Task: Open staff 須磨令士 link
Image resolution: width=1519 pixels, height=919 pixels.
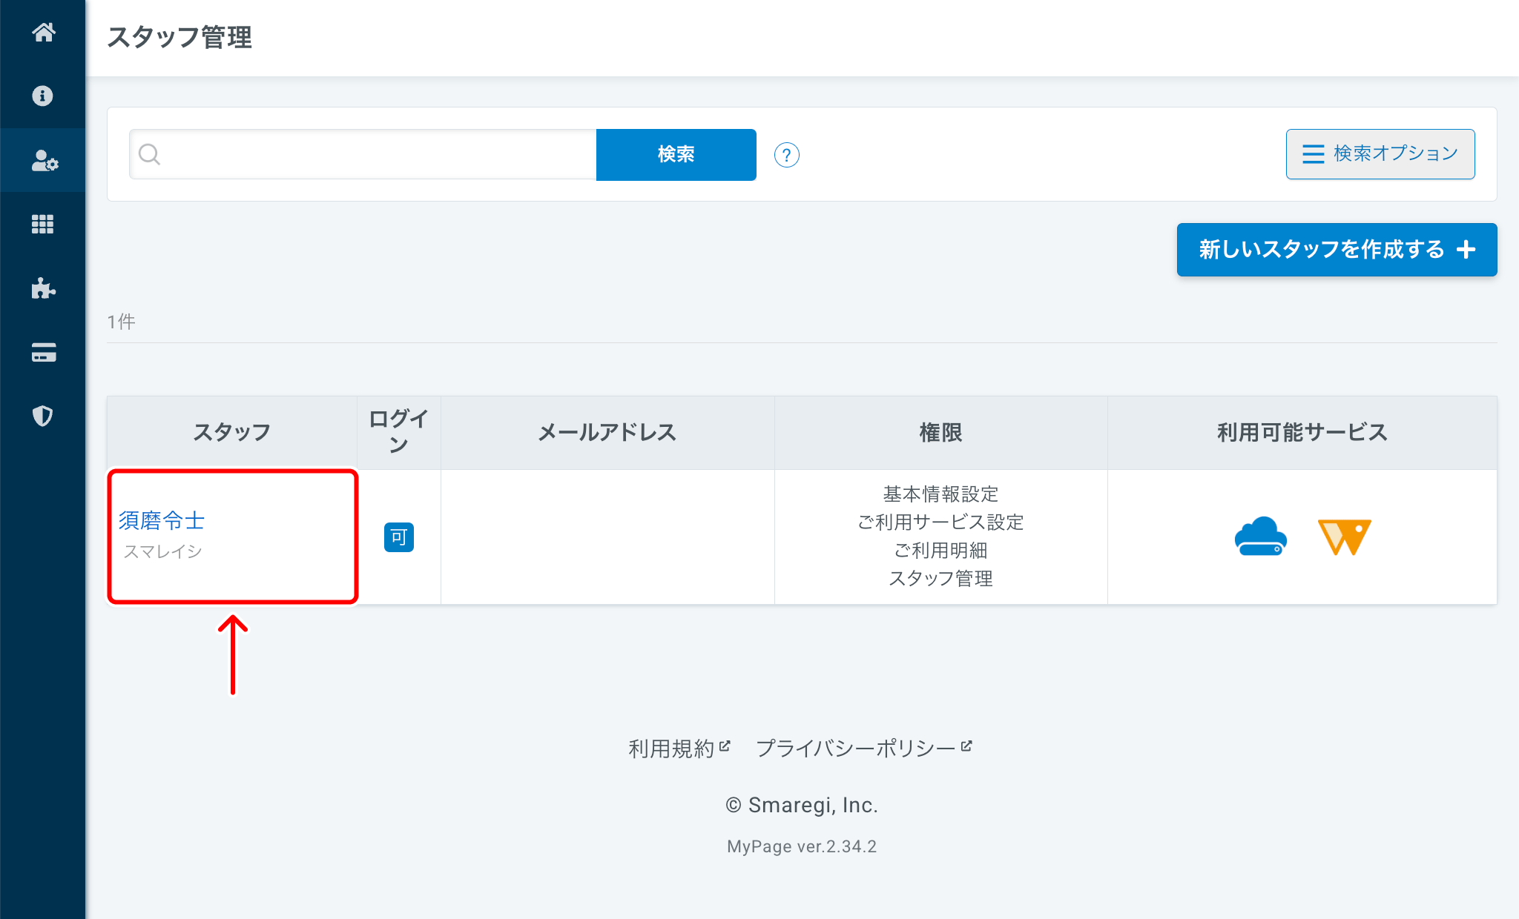Action: (162, 520)
